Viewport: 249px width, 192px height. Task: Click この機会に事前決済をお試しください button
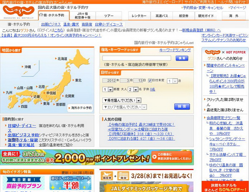(172, 157)
